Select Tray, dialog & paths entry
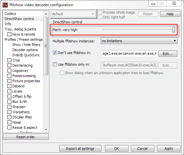Viewport: 184px width, 155px height. (20, 29)
